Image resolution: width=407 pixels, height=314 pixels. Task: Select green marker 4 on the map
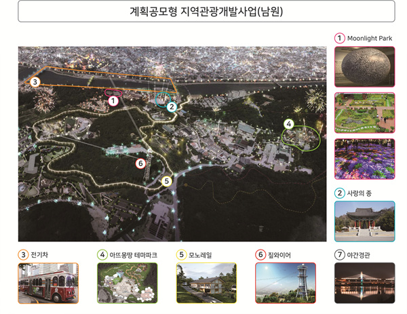[x=288, y=124]
